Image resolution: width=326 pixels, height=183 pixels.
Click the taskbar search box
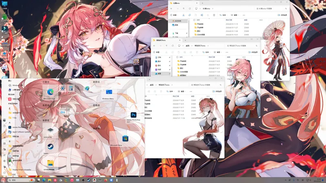pos(21,180)
